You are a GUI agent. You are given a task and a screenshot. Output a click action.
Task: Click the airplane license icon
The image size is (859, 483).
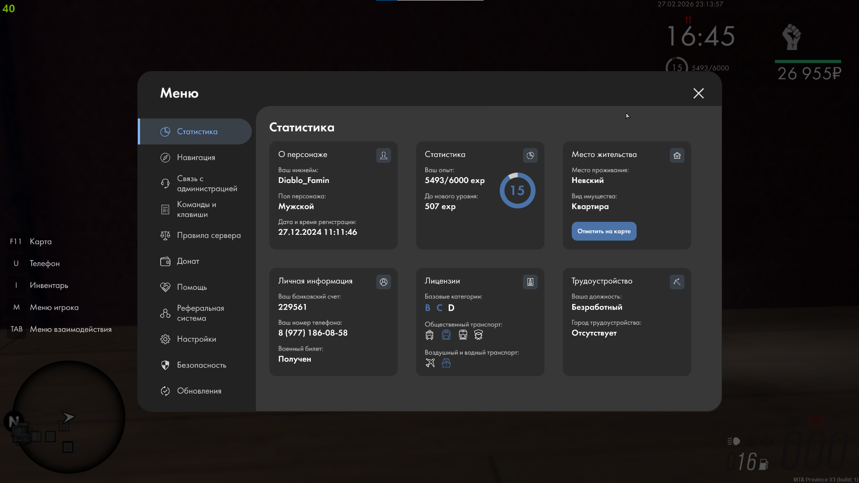(x=430, y=363)
